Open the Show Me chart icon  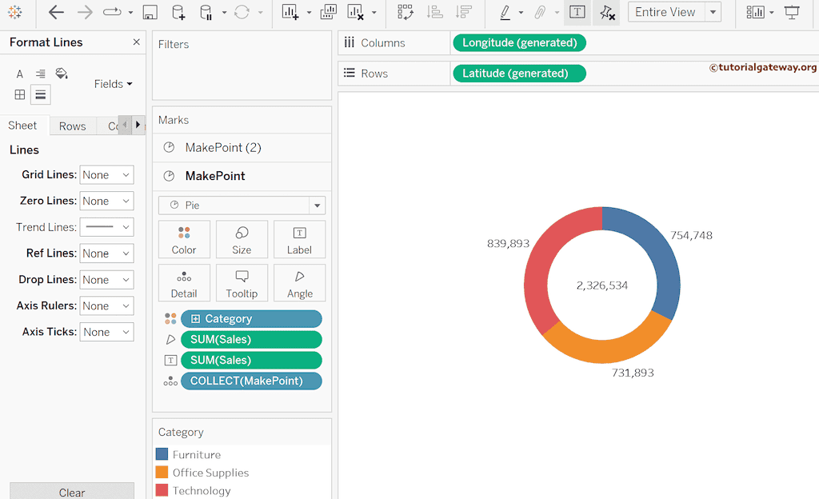pyautogui.click(x=755, y=12)
